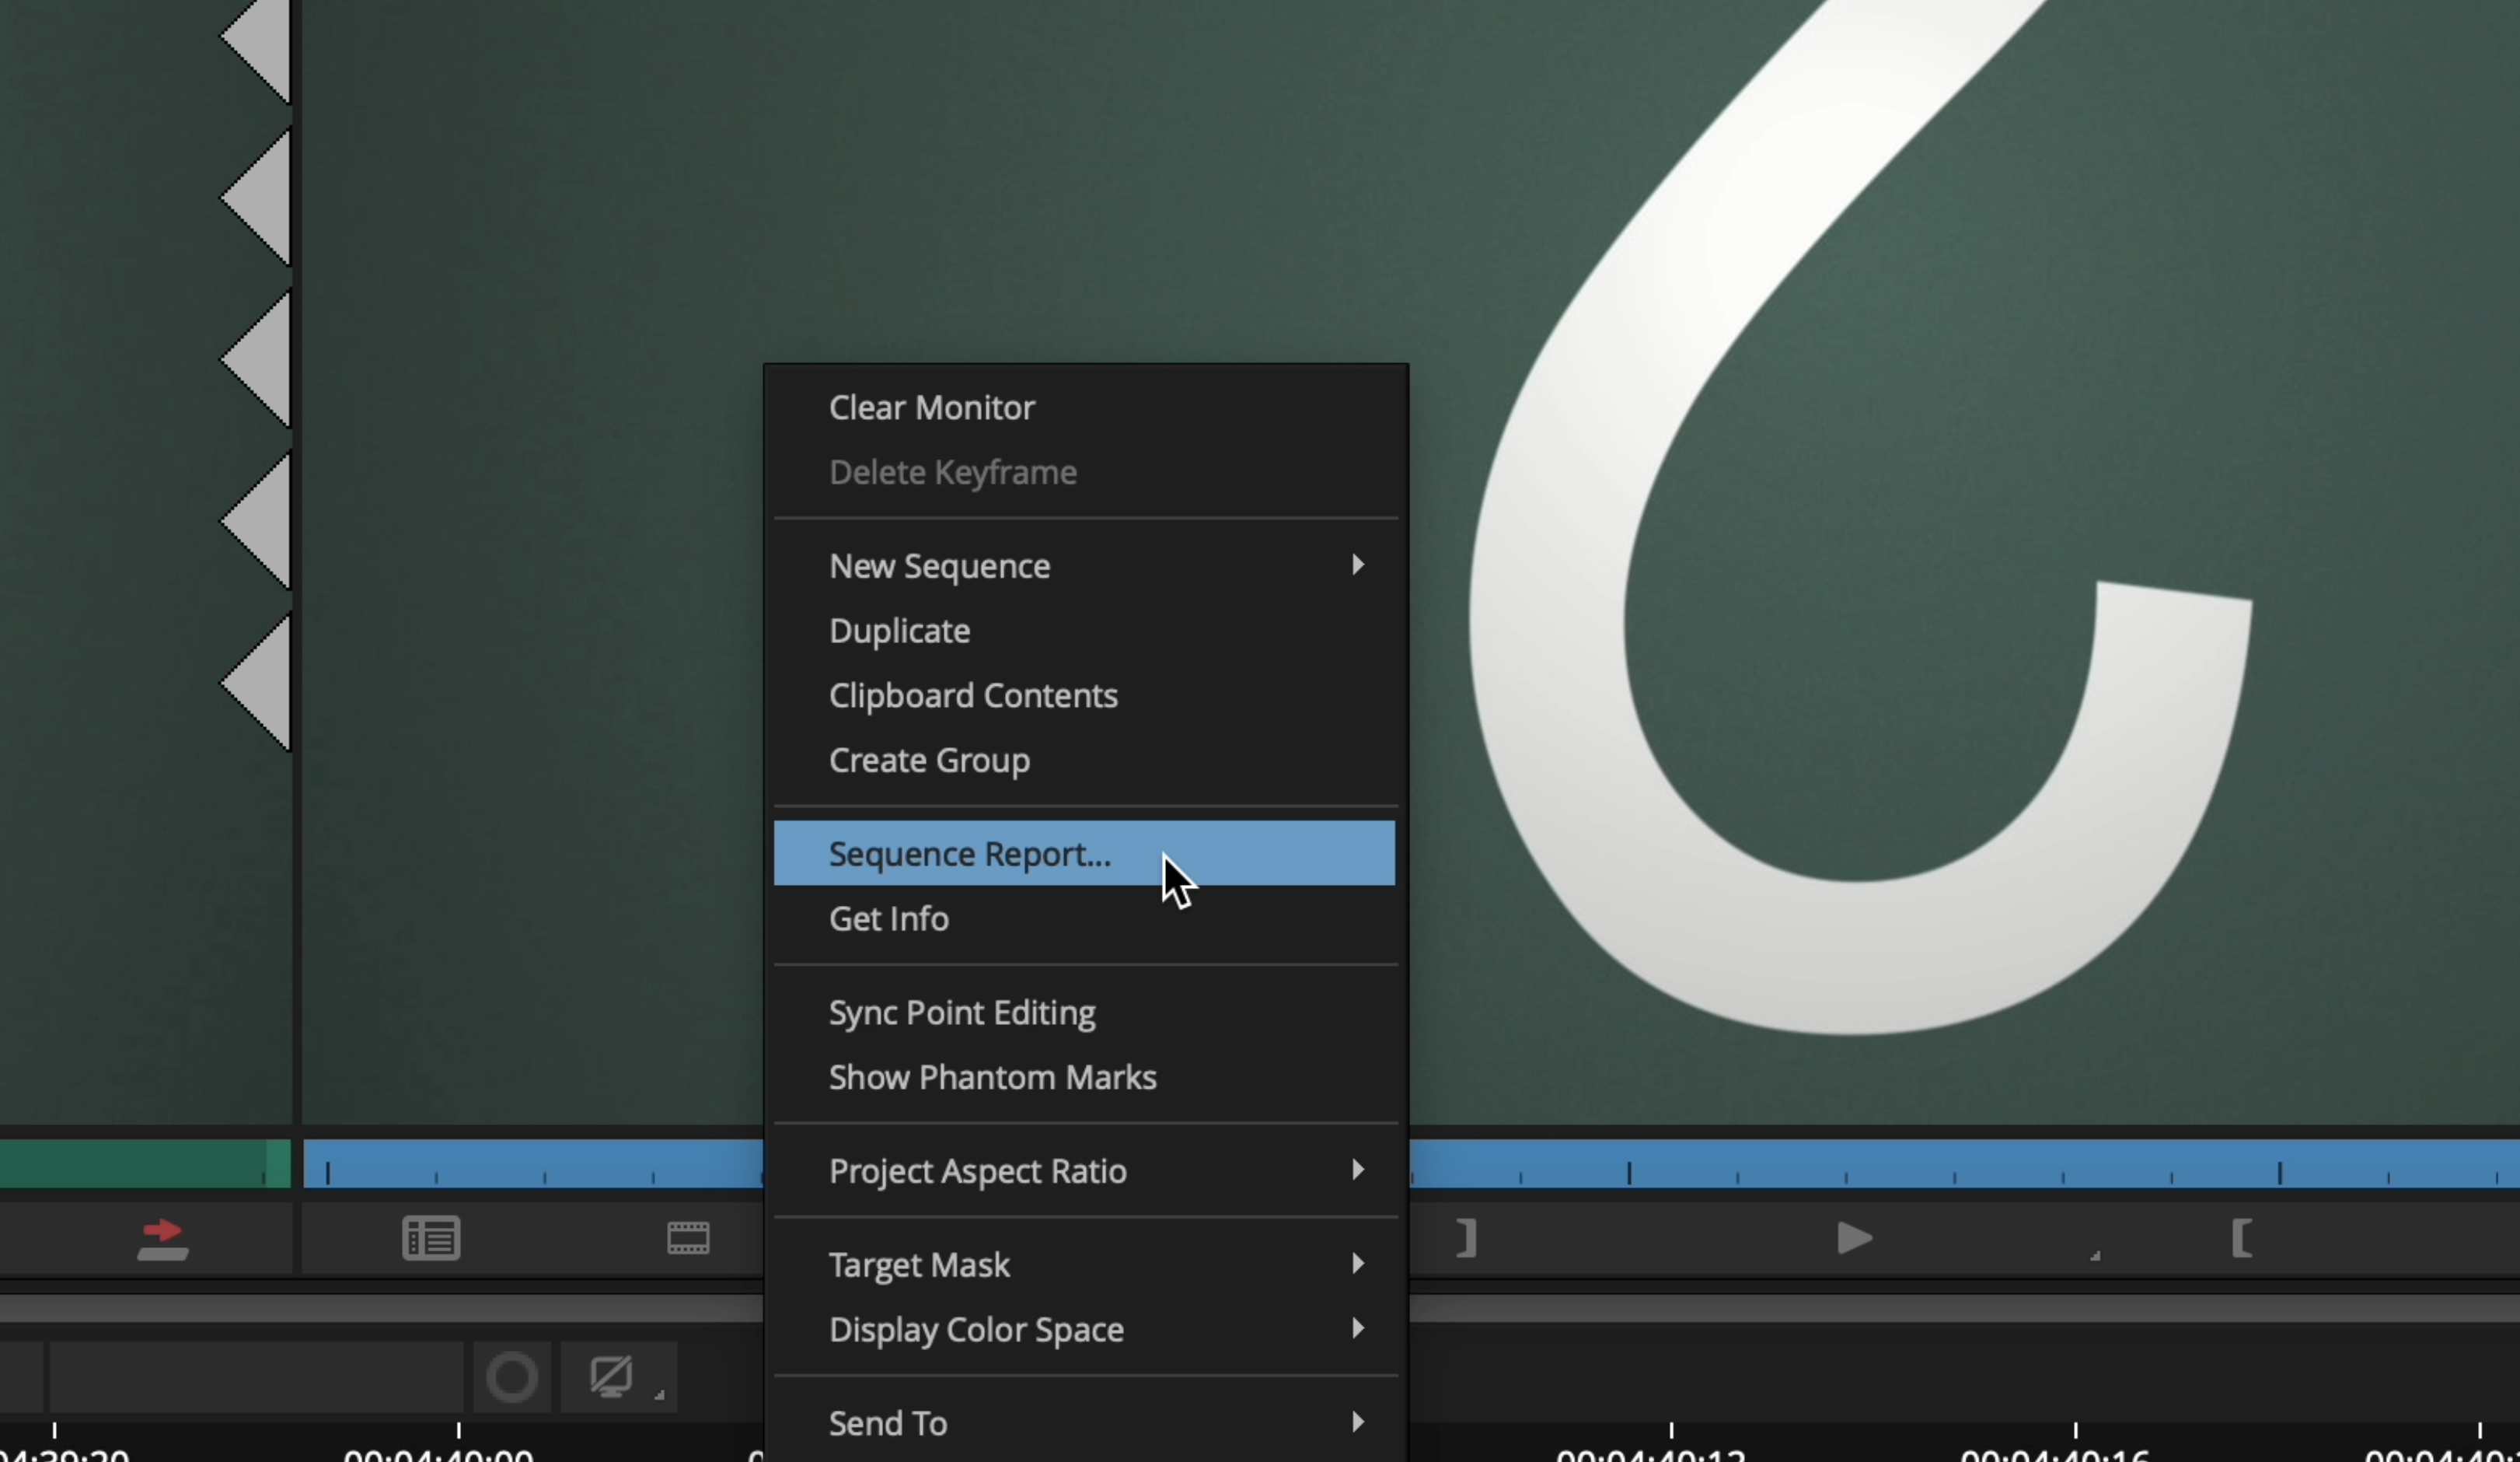
Task: Choose Sequence Report... from the menu
Action: pyautogui.click(x=969, y=854)
